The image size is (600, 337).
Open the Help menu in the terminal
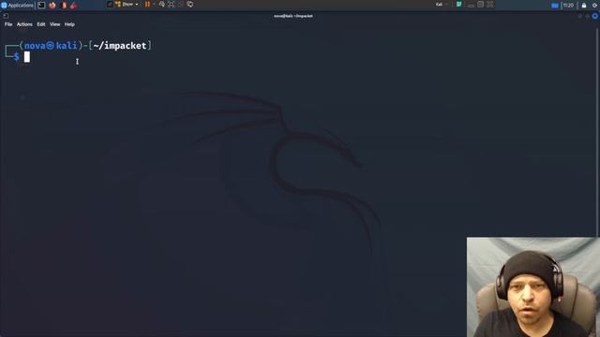click(69, 24)
